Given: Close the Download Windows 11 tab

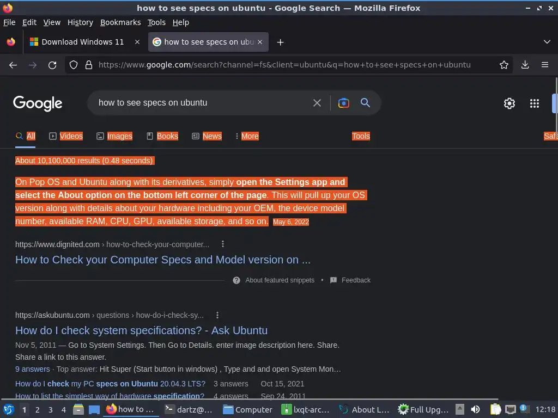Looking at the screenshot, I should point(137,42).
